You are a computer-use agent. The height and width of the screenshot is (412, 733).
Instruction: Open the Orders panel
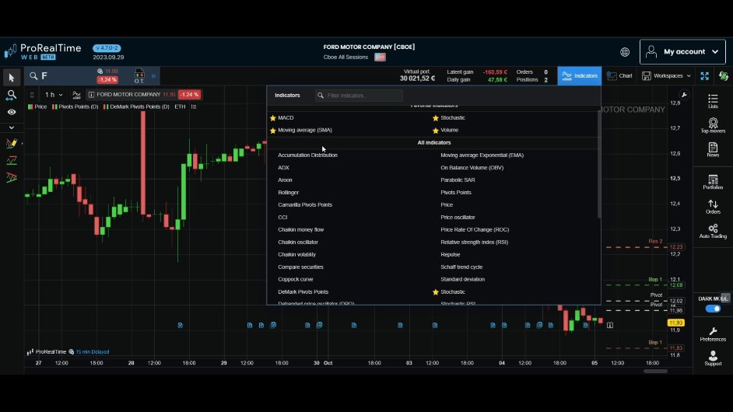pos(713,207)
